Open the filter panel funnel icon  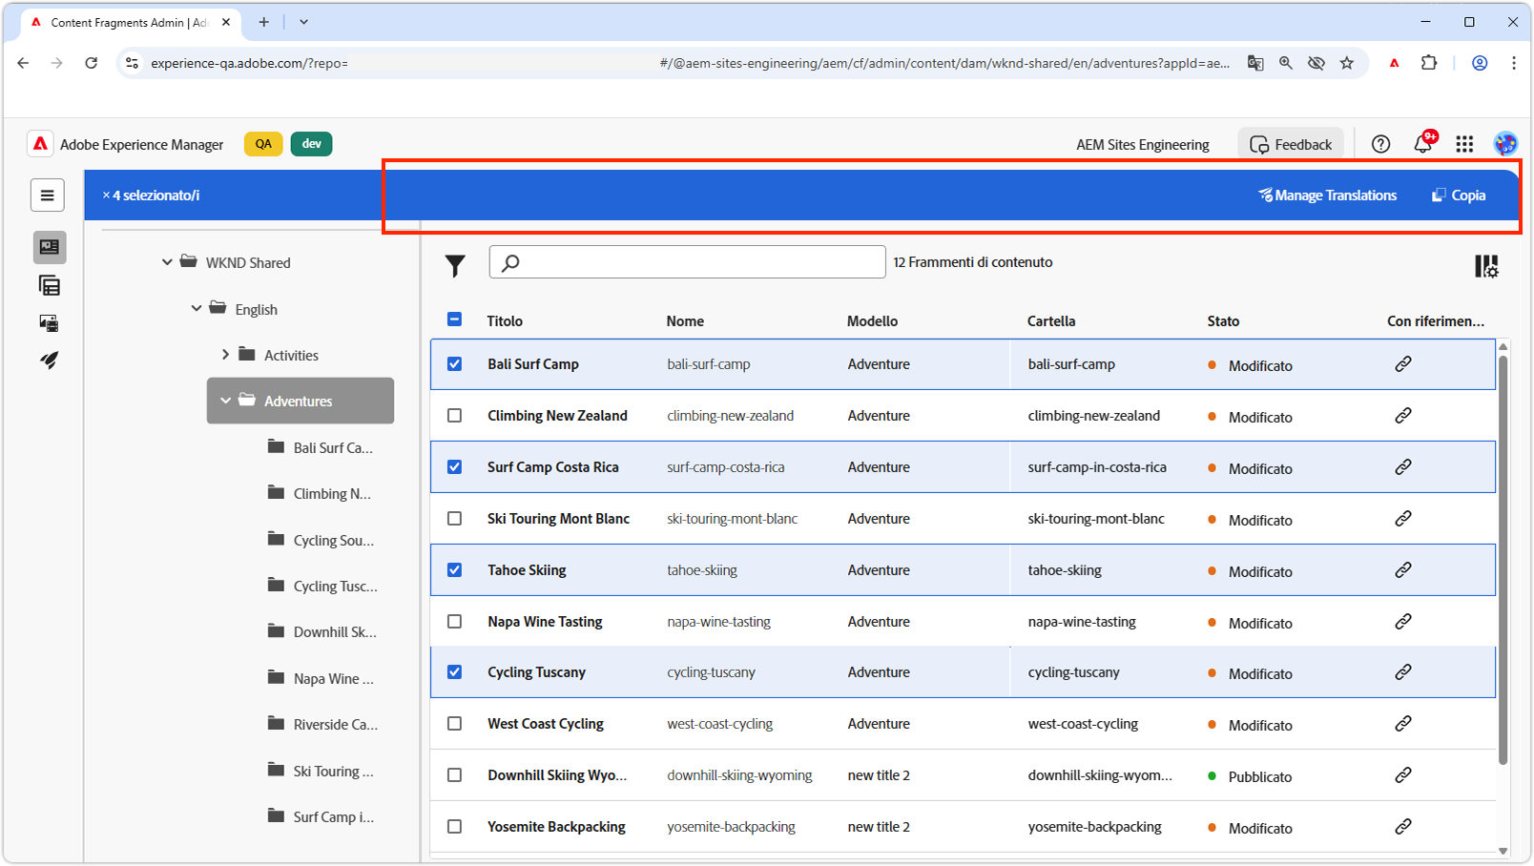(455, 266)
